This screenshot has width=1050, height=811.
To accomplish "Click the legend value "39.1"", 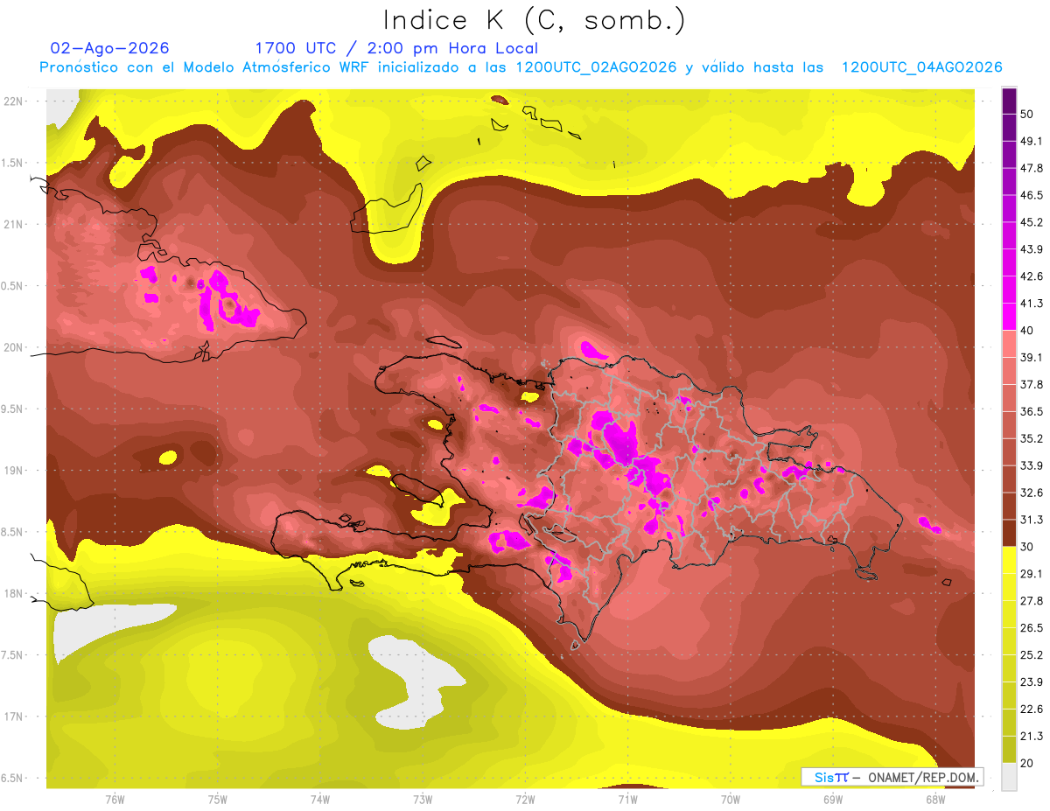I will (x=1032, y=357).
